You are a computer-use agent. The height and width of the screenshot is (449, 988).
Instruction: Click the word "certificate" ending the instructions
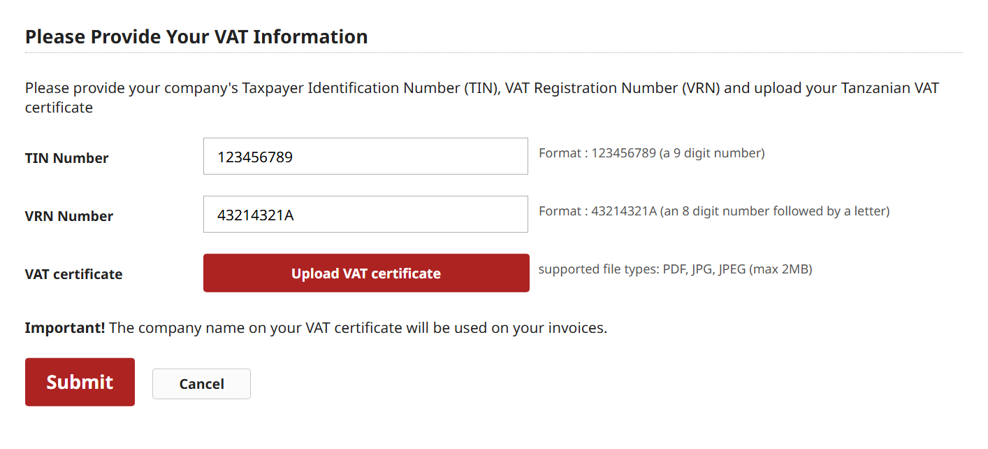59,108
